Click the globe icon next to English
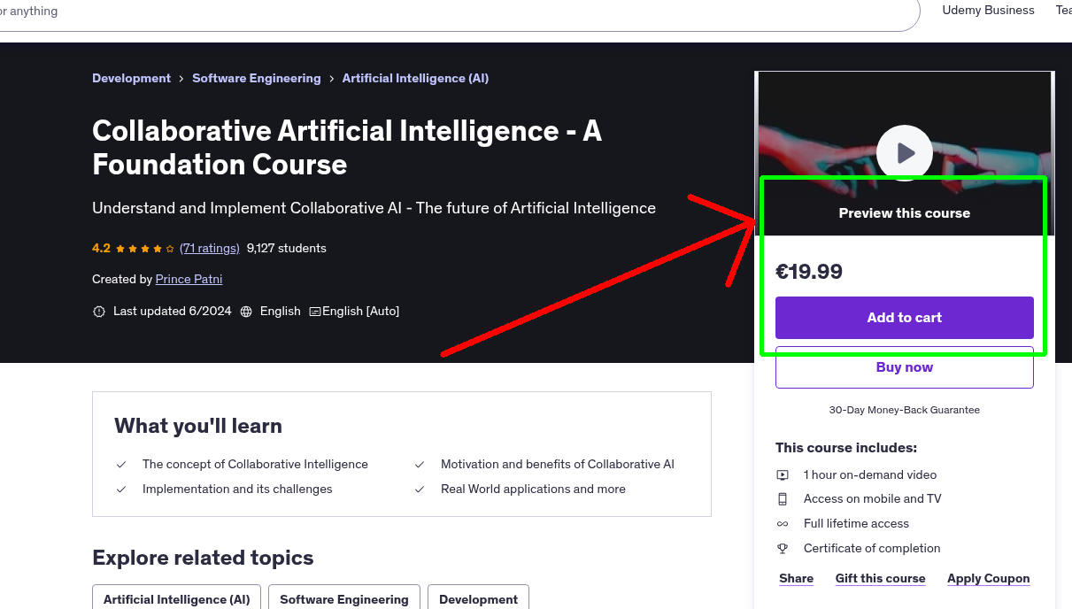The width and height of the screenshot is (1072, 609). coord(246,311)
